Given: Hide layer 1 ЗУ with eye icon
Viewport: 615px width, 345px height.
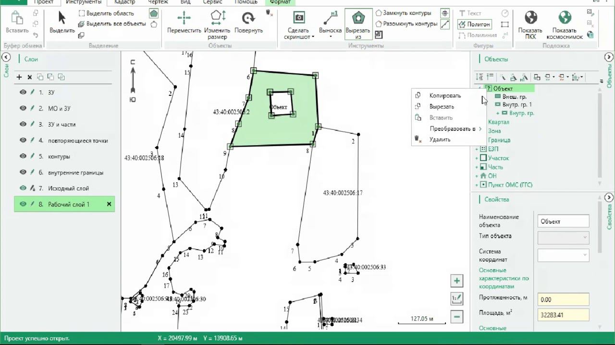Looking at the screenshot, I should pos(23,92).
